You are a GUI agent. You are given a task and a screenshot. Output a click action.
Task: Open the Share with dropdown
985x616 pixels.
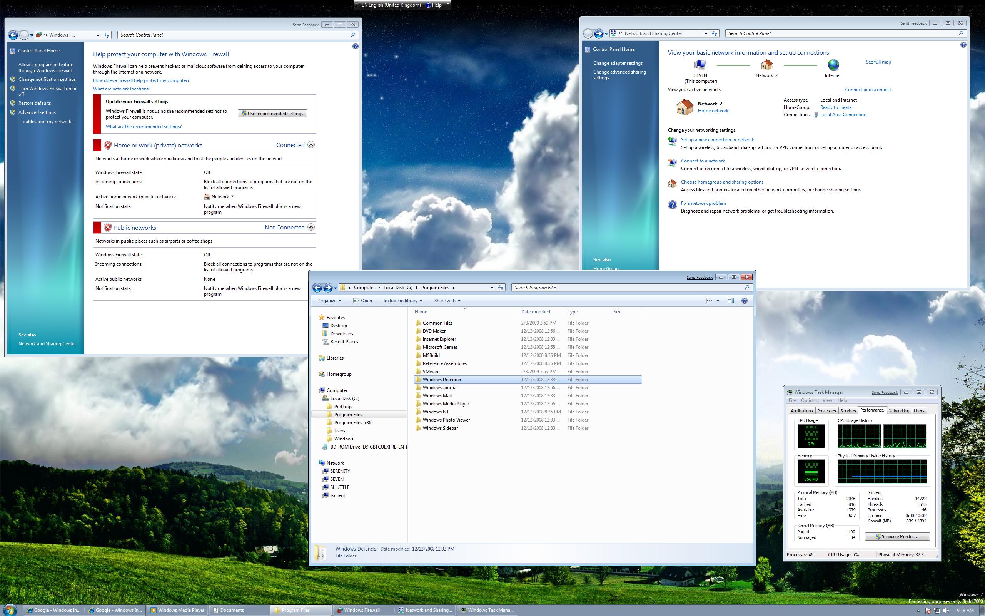447,301
